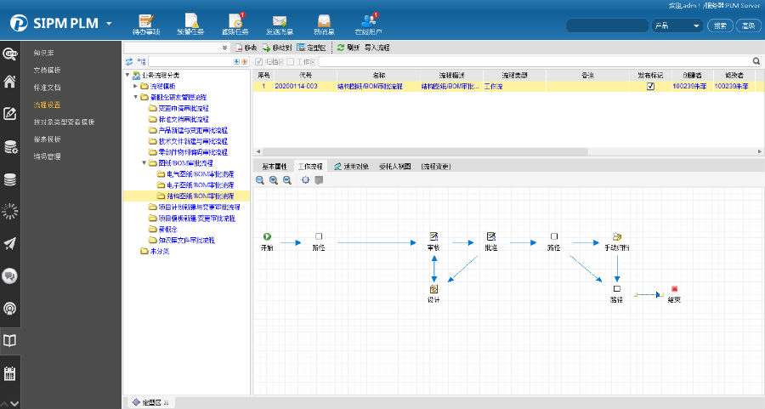
Task: Switch to the 委托人视图 tab
Action: pos(394,167)
